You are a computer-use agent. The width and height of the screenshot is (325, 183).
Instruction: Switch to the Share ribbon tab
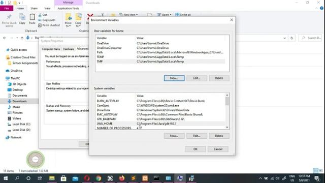point(34,8)
